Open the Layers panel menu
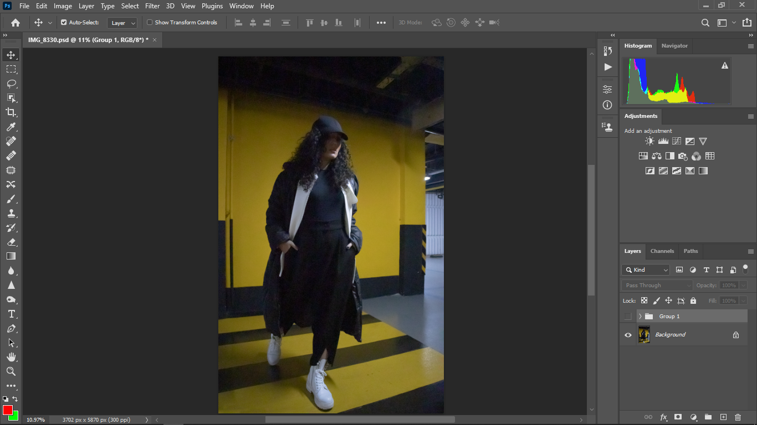Viewport: 757px width, 425px height. 751,251
